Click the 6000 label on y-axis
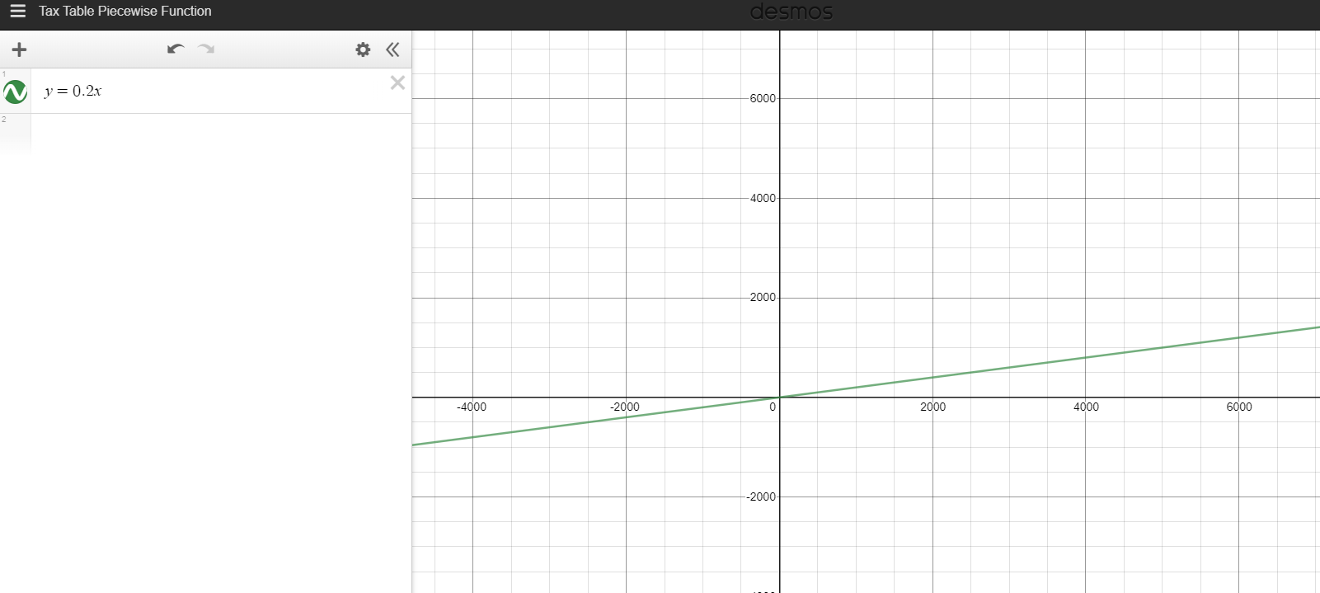 click(x=763, y=98)
